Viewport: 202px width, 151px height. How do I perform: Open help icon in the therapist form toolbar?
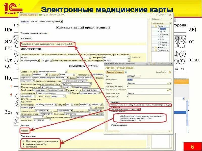(x=170, y=15)
